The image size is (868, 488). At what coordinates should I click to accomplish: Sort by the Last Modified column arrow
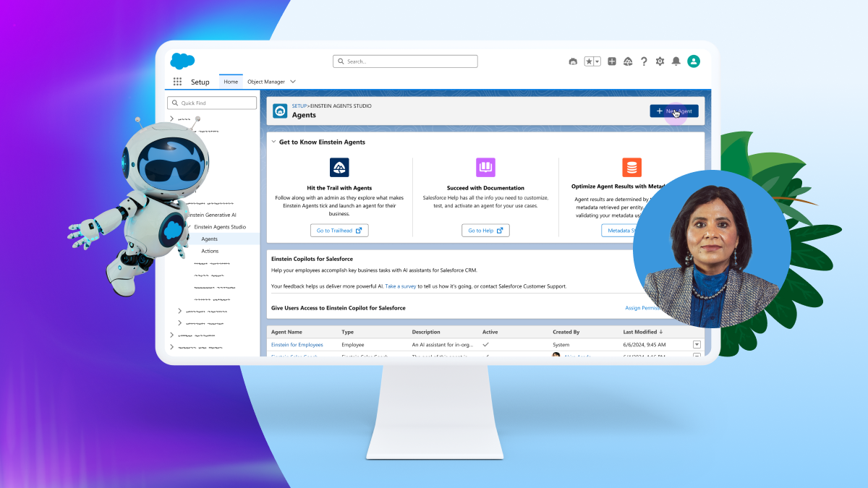(660, 332)
